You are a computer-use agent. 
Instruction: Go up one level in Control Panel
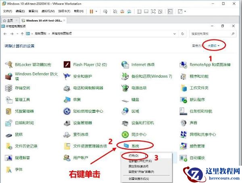pos(22,33)
